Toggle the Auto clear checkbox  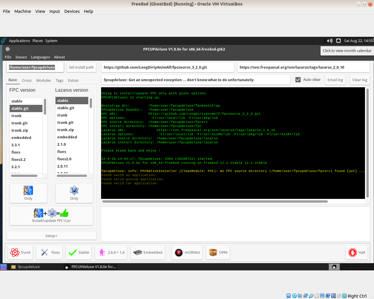click(298, 80)
